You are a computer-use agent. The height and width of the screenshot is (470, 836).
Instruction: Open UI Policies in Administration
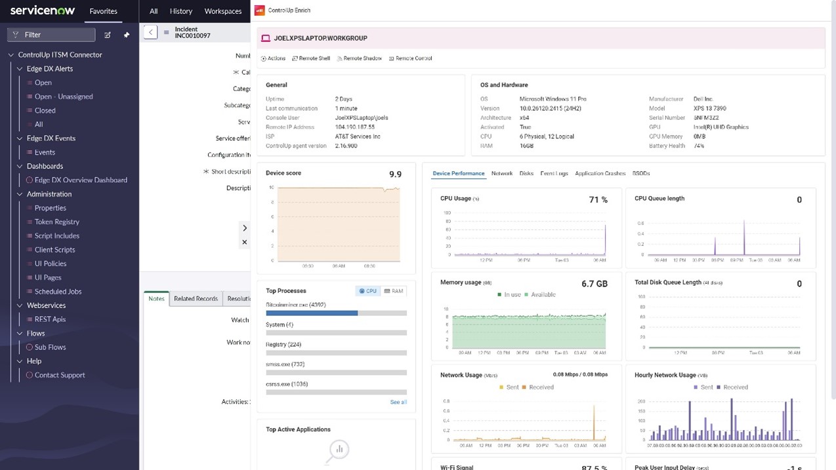click(x=51, y=264)
